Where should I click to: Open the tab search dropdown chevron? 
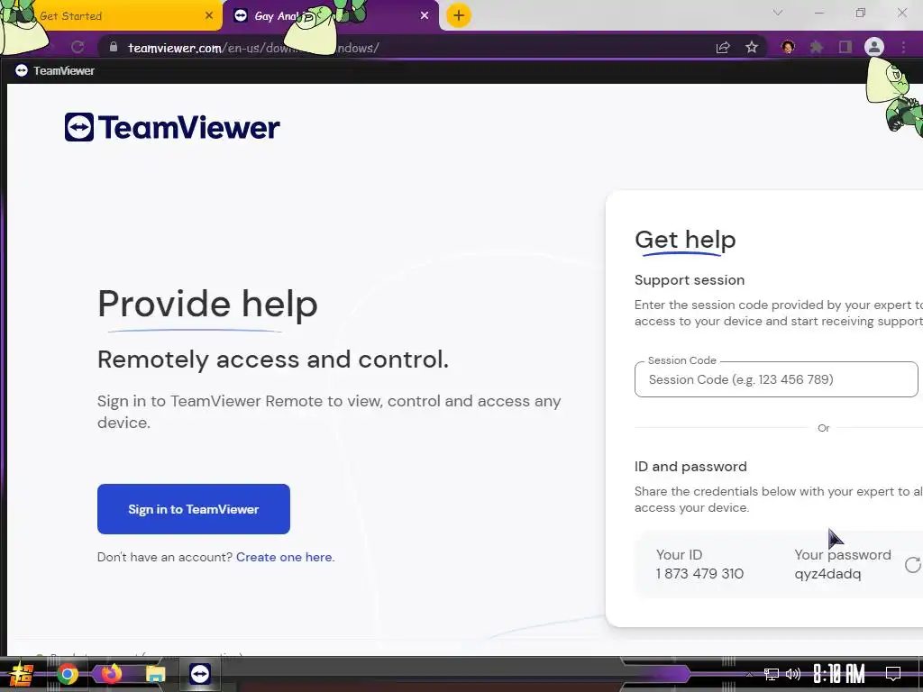click(778, 13)
